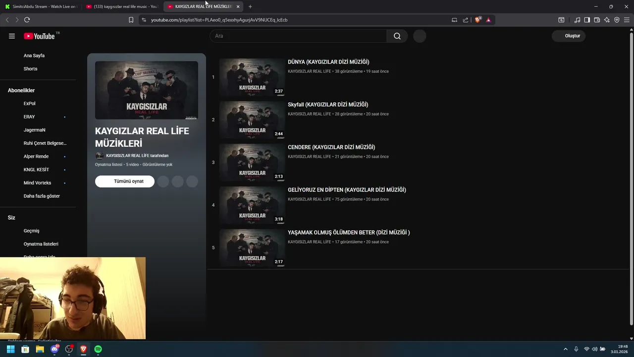Click Skyfall (KAYGIZILAR DİZİ MÜZİĞİ) title
Screen dimensions: 634x357
pos(328,105)
